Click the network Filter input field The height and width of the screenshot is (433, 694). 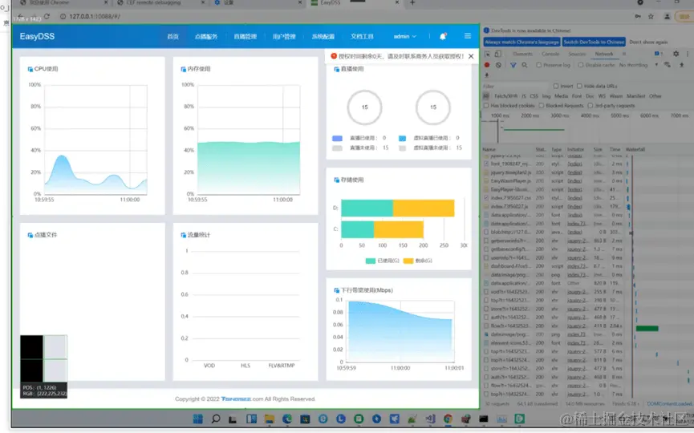[x=517, y=87]
